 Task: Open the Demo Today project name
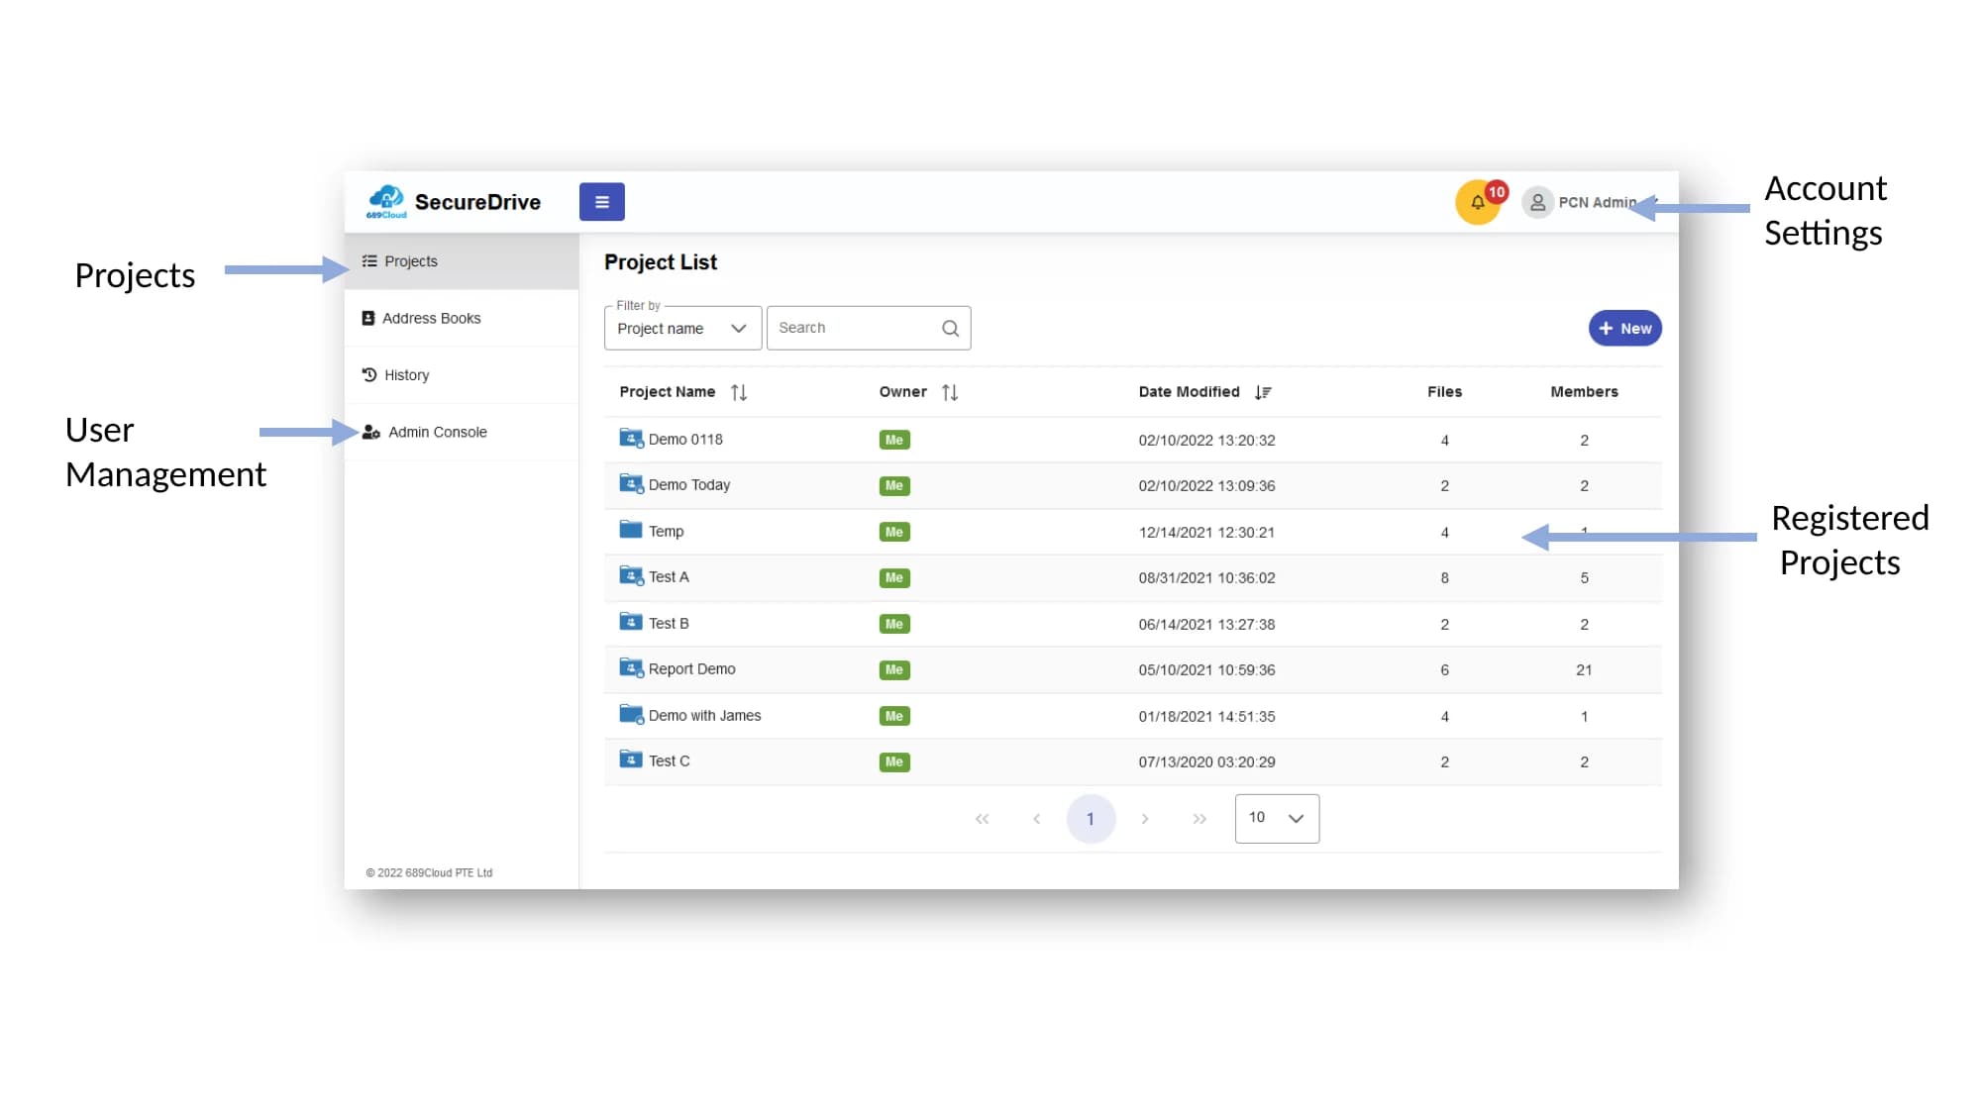689,485
